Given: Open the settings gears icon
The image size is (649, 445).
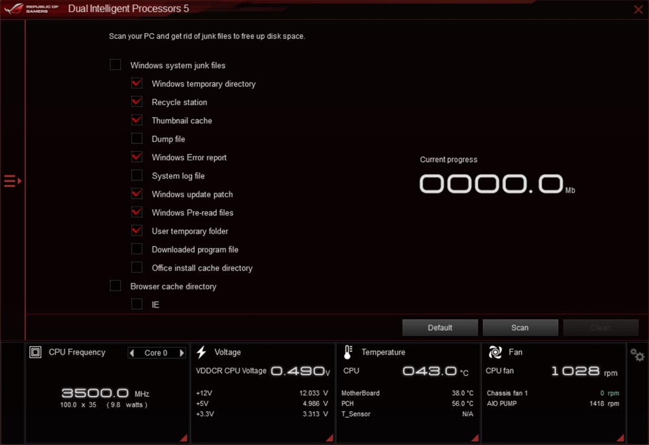Looking at the screenshot, I should point(637,355).
